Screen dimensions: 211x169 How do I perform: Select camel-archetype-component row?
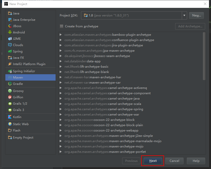click(x=132, y=93)
